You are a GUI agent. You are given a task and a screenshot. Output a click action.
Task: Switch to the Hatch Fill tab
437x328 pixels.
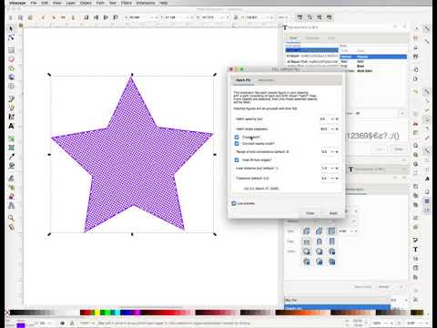tap(243, 80)
